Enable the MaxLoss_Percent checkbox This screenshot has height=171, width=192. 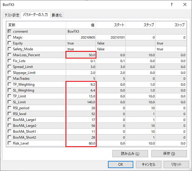click(9, 55)
